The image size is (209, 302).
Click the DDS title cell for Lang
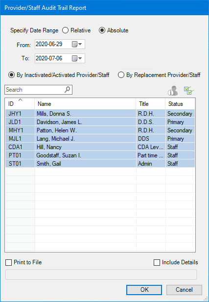(151, 139)
